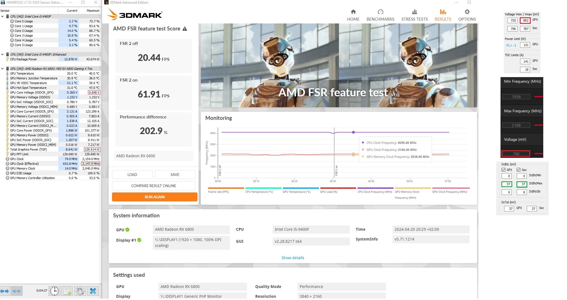Click the Maximum column header in HWiNFO
This screenshot has height=300, width=567.
pos(90,11)
